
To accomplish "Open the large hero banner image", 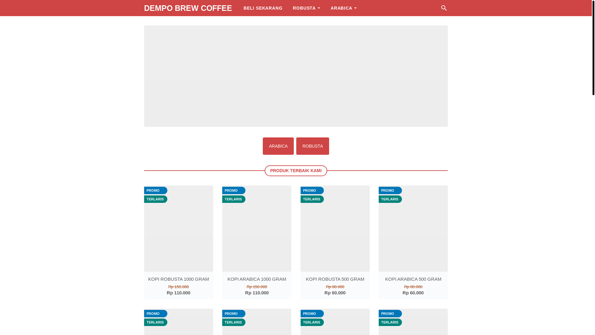I will click(x=296, y=76).
